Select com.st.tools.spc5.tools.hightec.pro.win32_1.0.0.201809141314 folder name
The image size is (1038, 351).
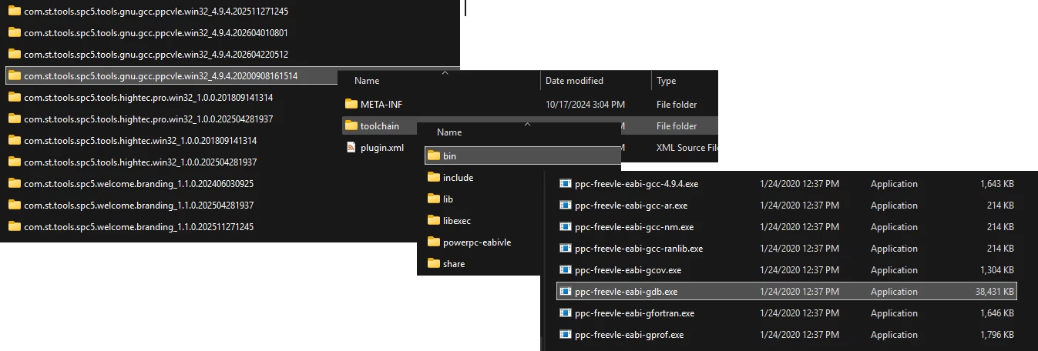pyautogui.click(x=148, y=97)
